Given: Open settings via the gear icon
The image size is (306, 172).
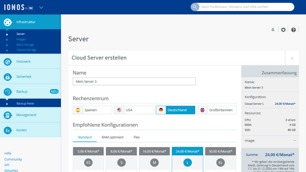Looking at the screenshot, I should [x=283, y=30].
